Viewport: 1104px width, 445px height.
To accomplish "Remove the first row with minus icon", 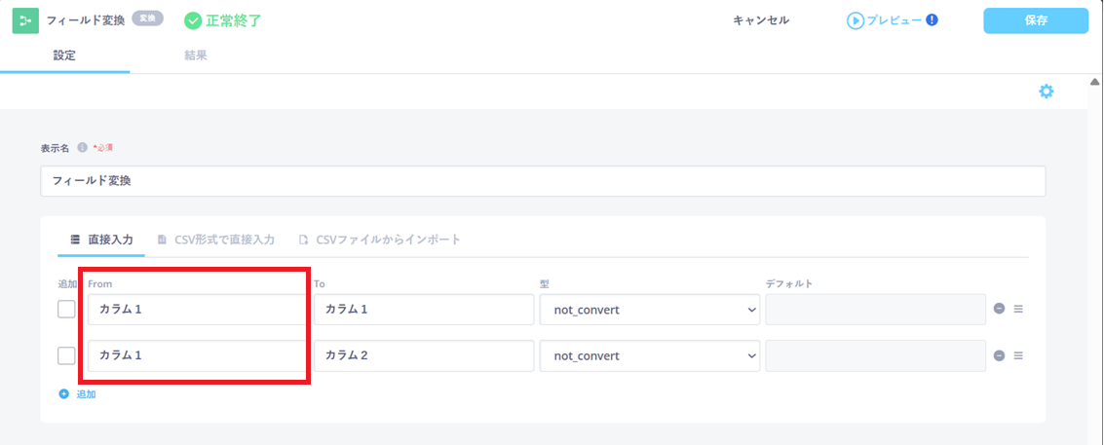I will pyautogui.click(x=999, y=310).
